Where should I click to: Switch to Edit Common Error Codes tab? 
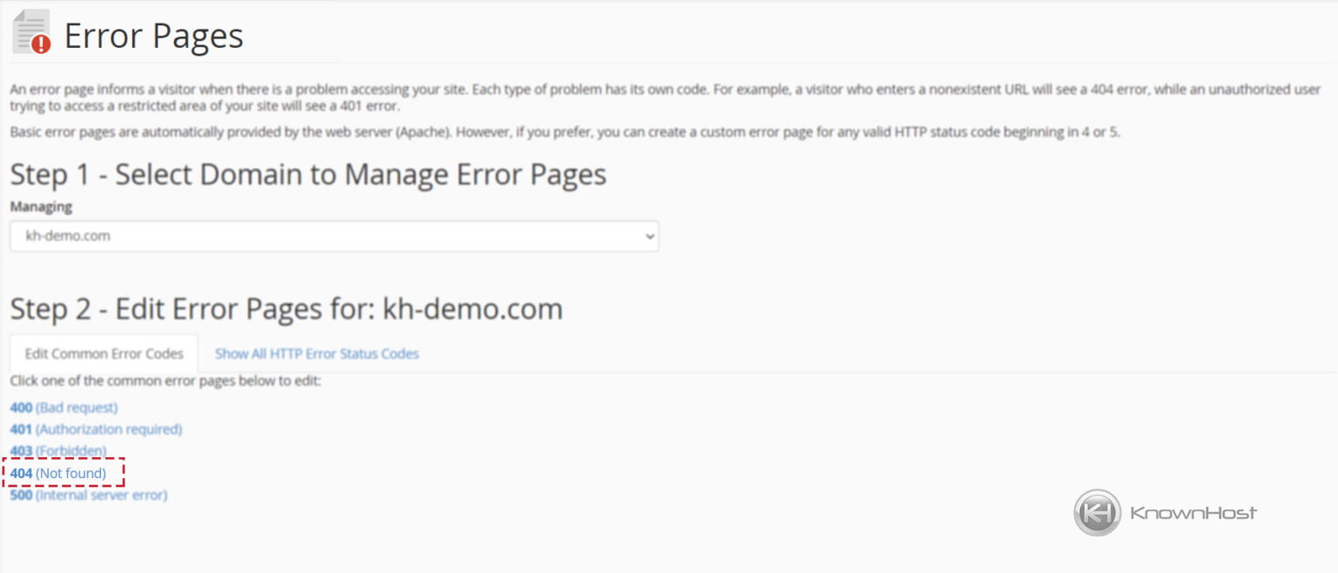(x=104, y=354)
